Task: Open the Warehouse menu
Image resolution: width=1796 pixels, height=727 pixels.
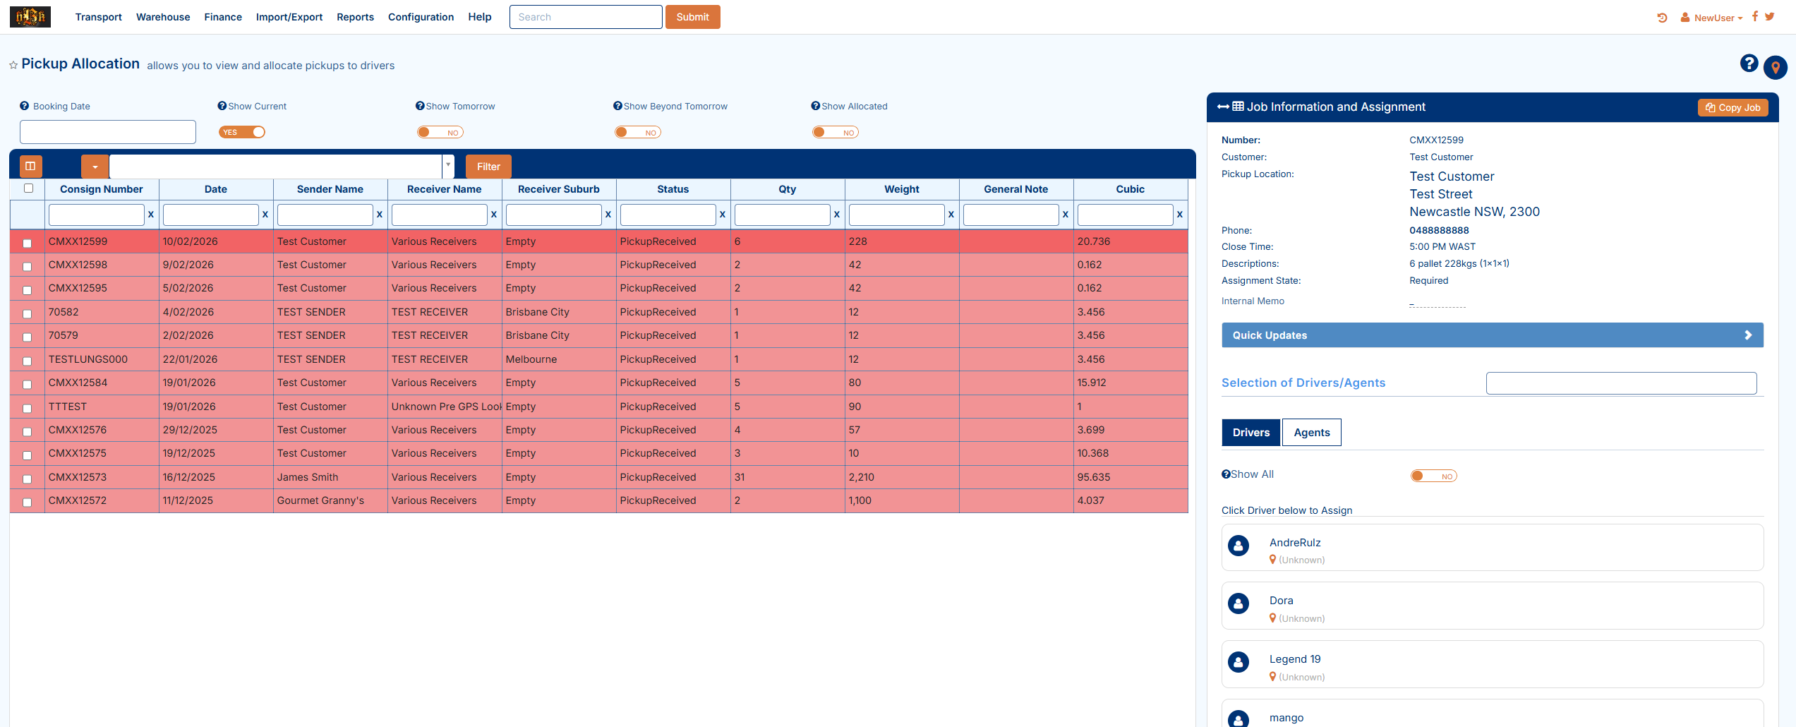Action: coord(163,17)
